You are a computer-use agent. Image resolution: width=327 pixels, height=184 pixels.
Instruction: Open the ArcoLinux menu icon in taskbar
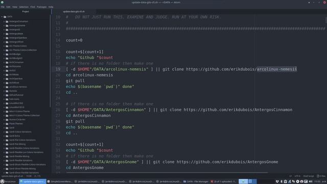click(2, 181)
